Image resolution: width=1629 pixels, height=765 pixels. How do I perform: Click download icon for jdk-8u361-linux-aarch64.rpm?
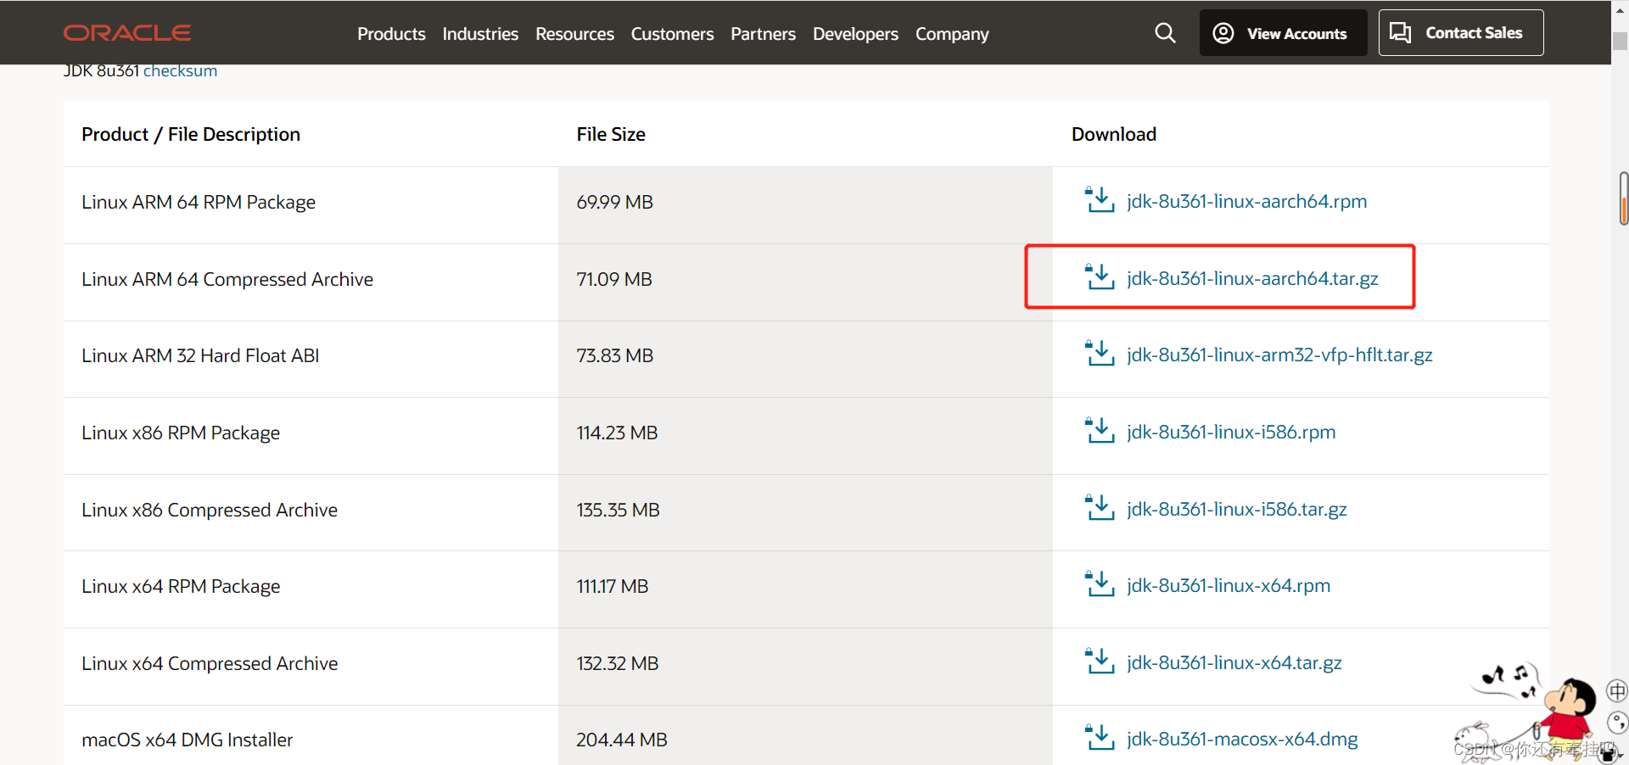tap(1100, 200)
